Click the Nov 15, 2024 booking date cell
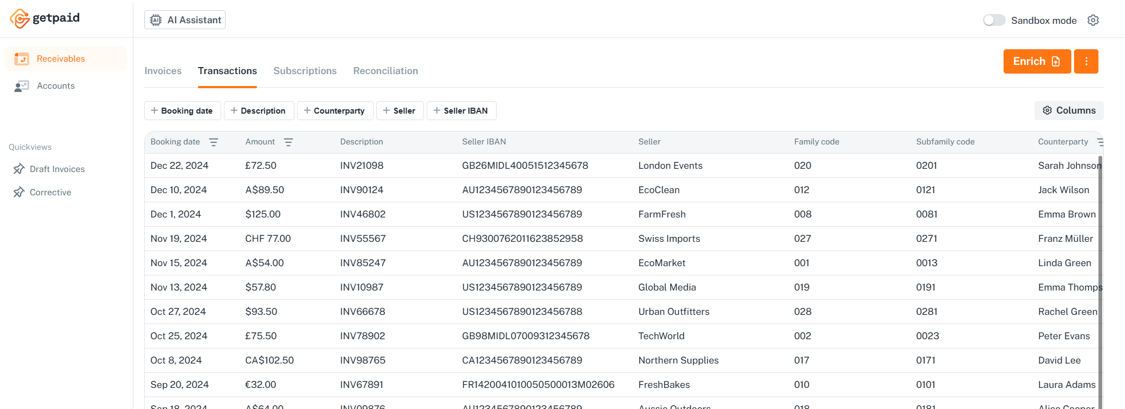1125x409 pixels. point(179,263)
